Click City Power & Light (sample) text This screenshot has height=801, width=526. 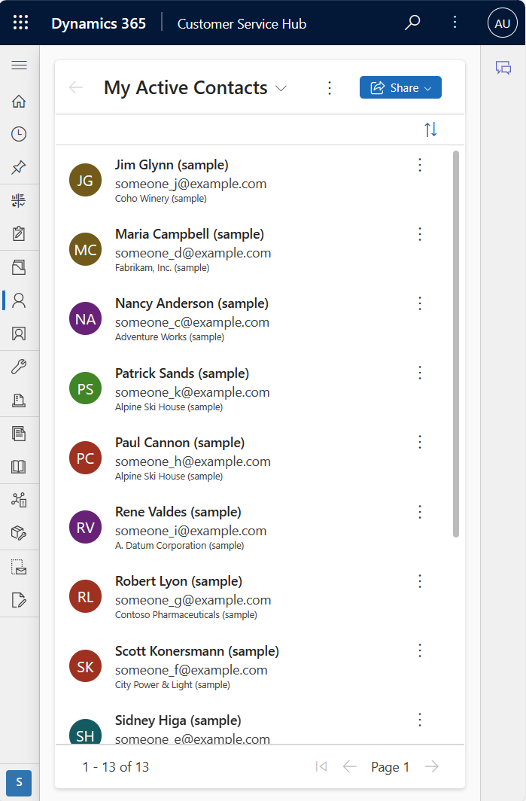(172, 684)
